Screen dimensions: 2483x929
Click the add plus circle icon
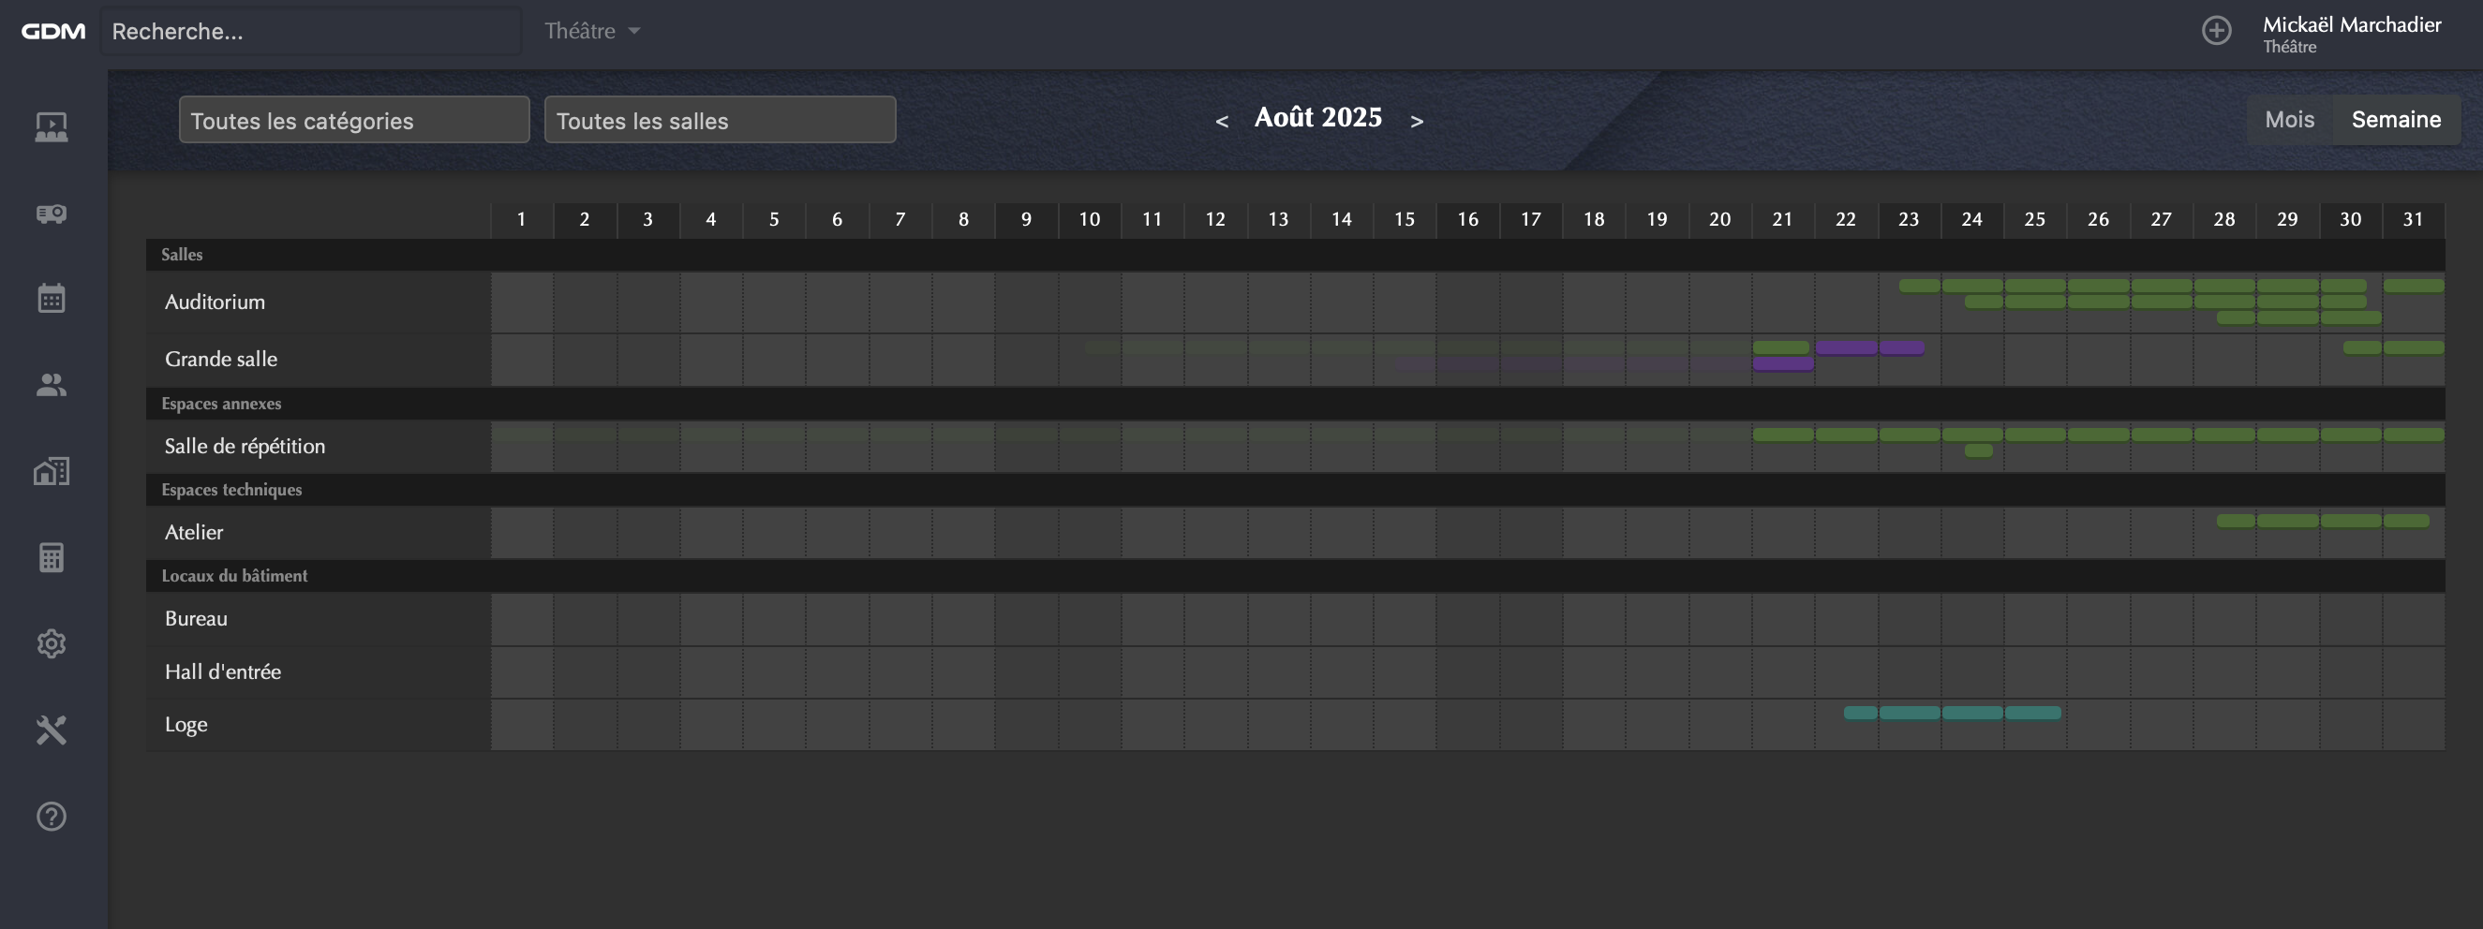[2216, 31]
